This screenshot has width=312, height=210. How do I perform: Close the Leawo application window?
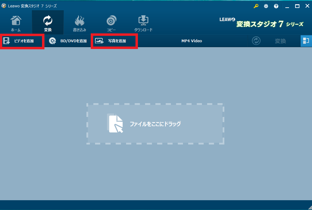click(307, 6)
